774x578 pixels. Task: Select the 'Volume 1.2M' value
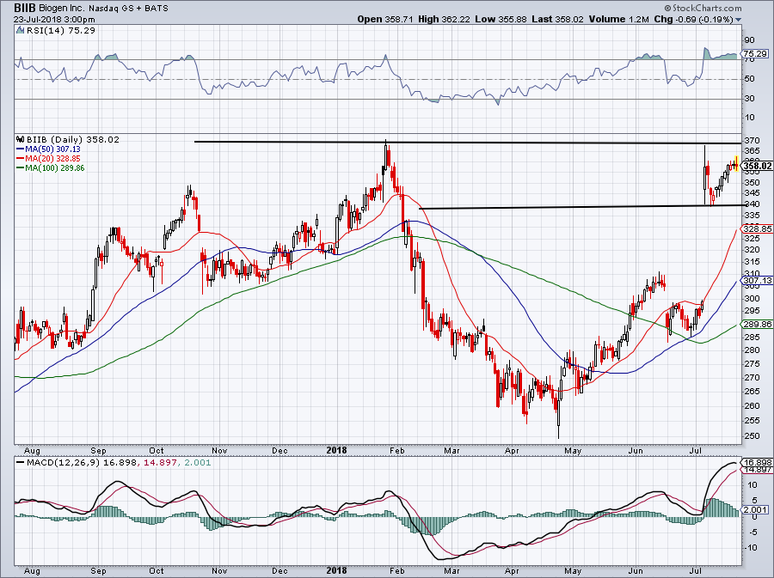point(618,19)
